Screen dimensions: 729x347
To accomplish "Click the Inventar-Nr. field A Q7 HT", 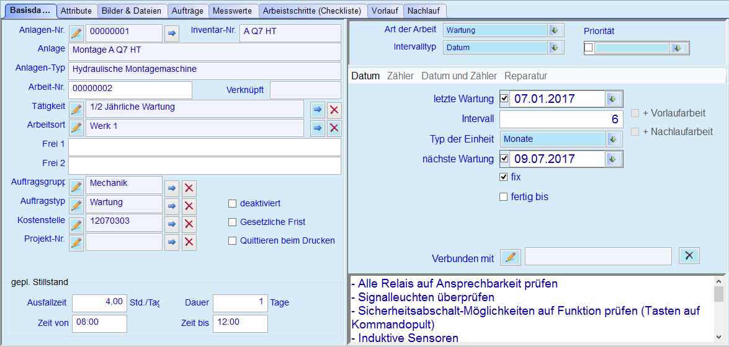I will [290, 33].
